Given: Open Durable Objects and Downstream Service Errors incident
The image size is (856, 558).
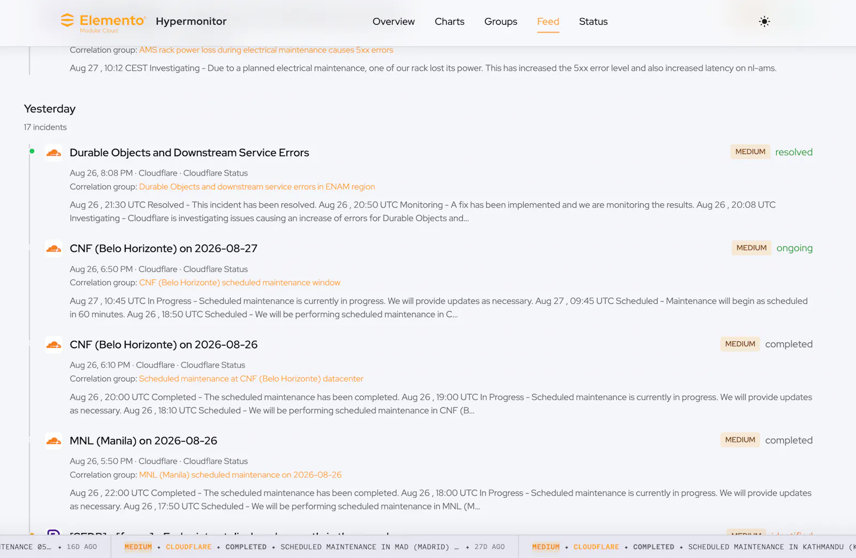Looking at the screenshot, I should (x=189, y=152).
